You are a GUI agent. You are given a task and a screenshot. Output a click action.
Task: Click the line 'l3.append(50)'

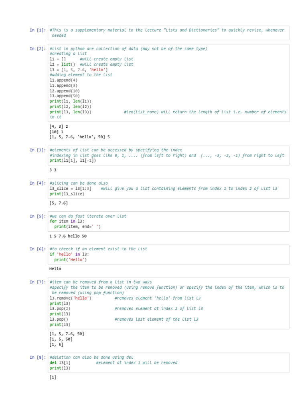click(65, 96)
